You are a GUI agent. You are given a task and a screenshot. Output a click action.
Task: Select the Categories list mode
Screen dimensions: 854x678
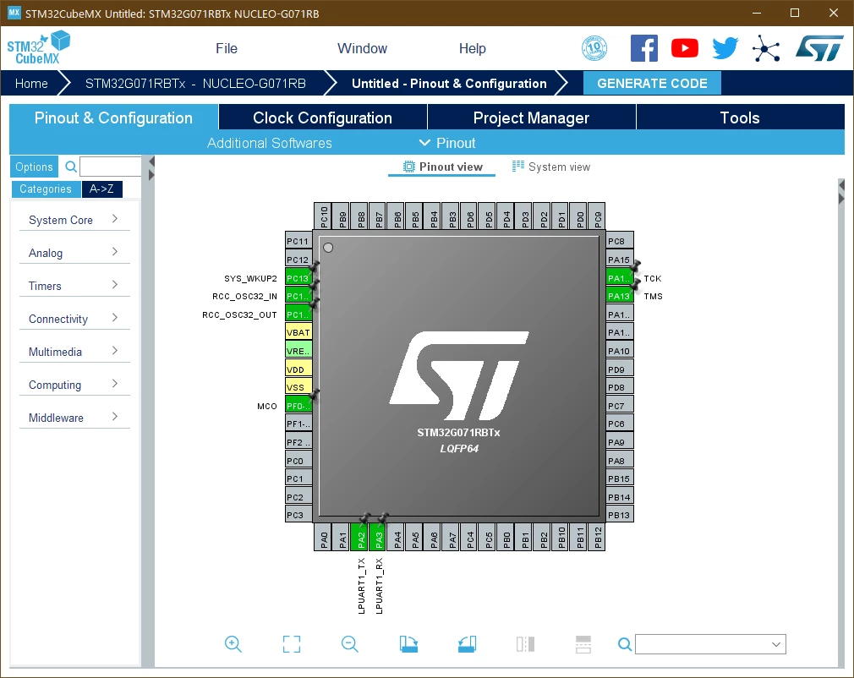coord(46,189)
